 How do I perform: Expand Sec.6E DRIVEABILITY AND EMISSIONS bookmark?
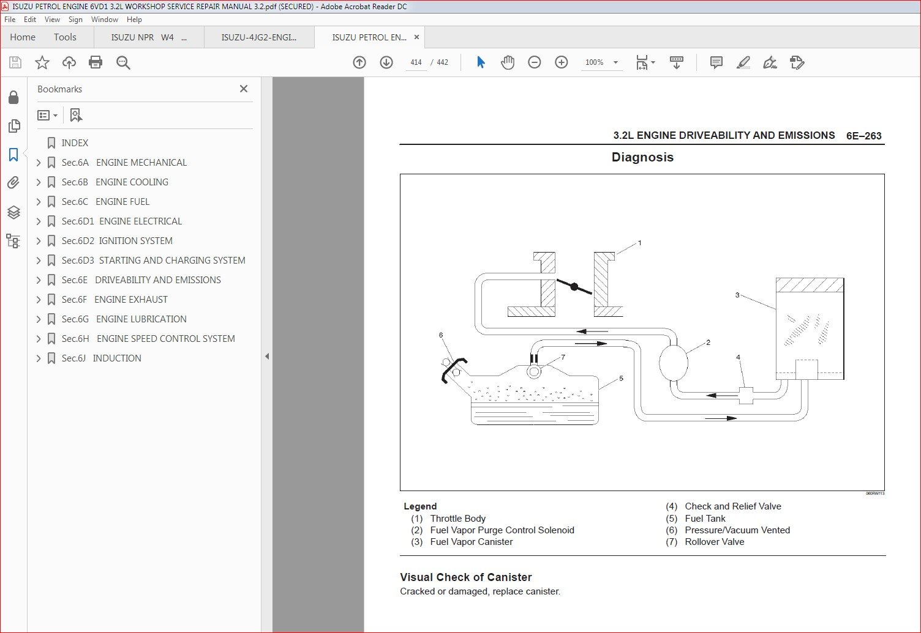pos(39,280)
